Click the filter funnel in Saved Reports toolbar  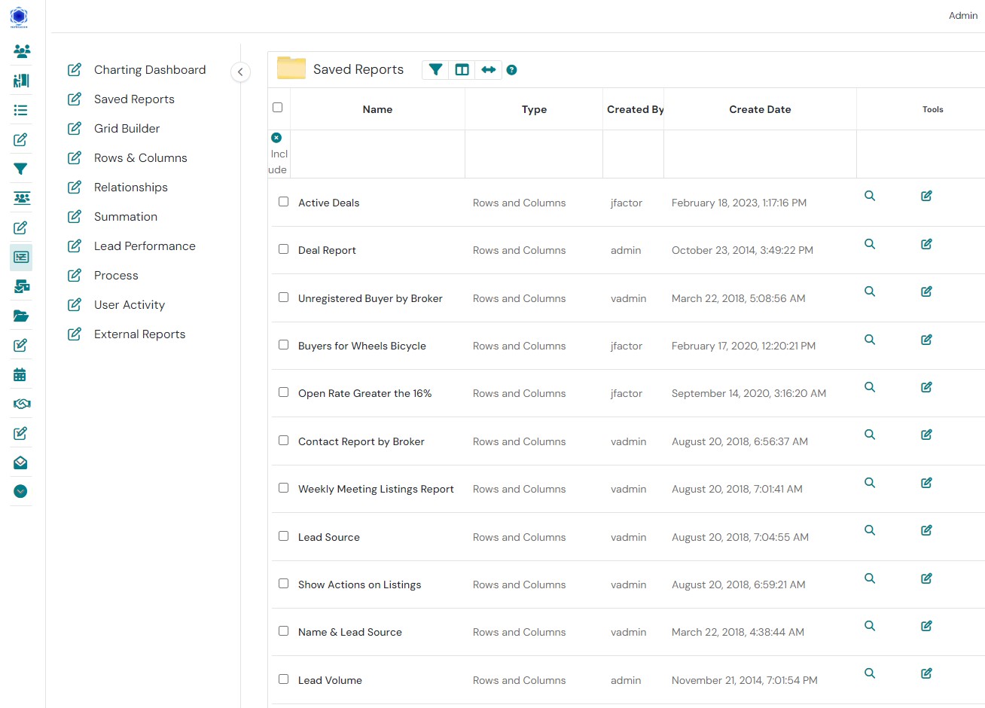(435, 70)
